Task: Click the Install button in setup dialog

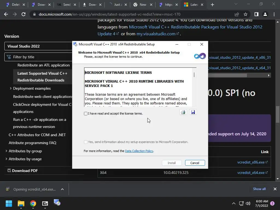Action: click(172, 163)
